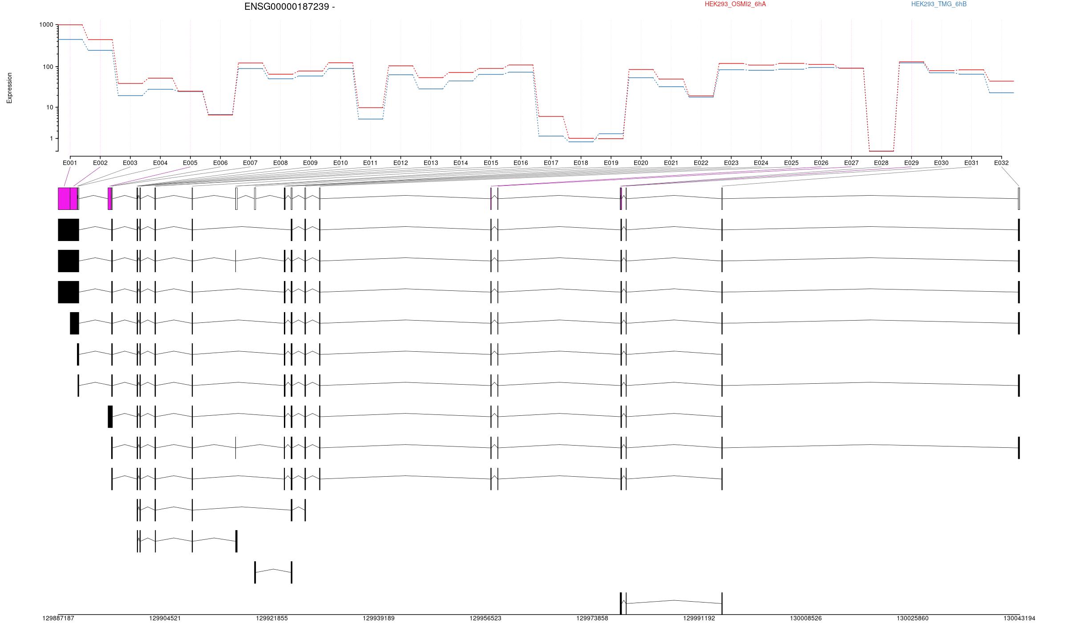Click exon label E026
The width and height of the screenshot is (1068, 627).
(x=821, y=163)
